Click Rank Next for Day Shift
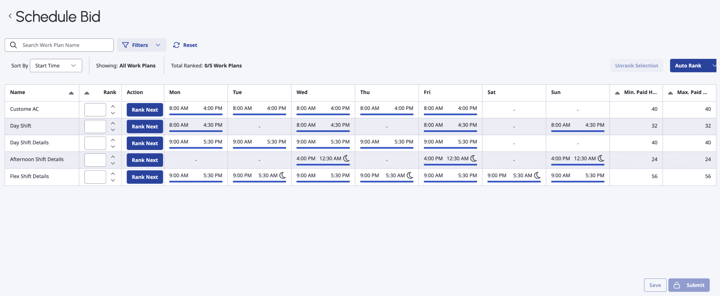Viewport: 720px width, 296px height. click(x=145, y=126)
